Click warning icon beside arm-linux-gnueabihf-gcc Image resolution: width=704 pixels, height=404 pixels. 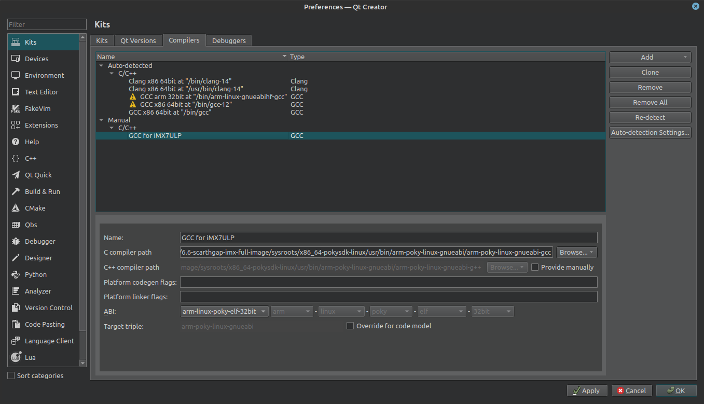coord(133,96)
